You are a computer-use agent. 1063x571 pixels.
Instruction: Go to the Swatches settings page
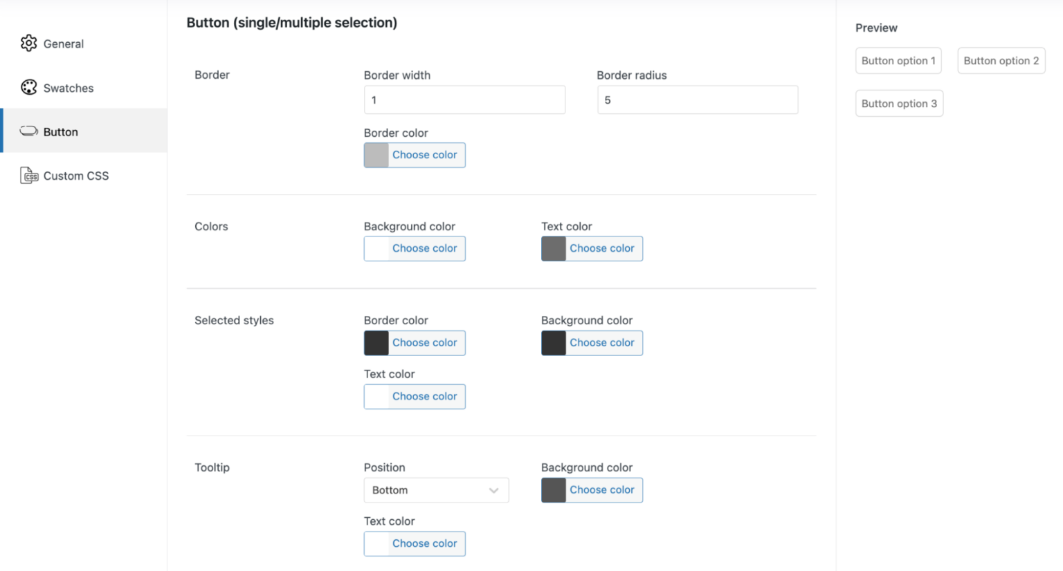pyautogui.click(x=67, y=88)
